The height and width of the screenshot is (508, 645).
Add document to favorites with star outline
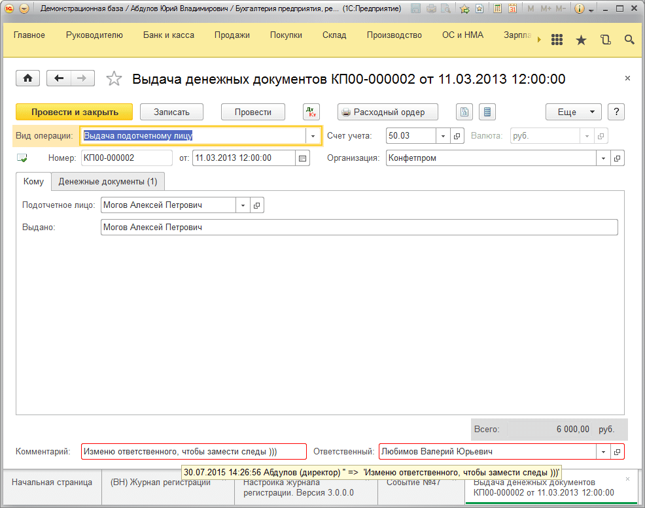[114, 79]
